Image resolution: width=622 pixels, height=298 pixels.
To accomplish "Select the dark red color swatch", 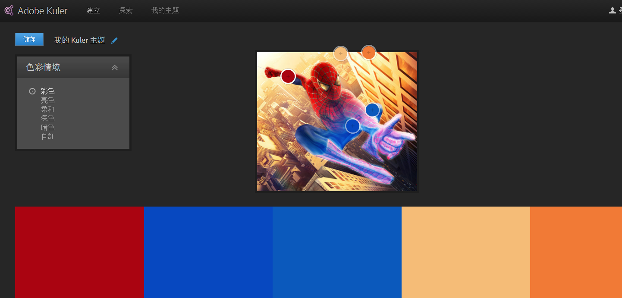I will click(79, 252).
